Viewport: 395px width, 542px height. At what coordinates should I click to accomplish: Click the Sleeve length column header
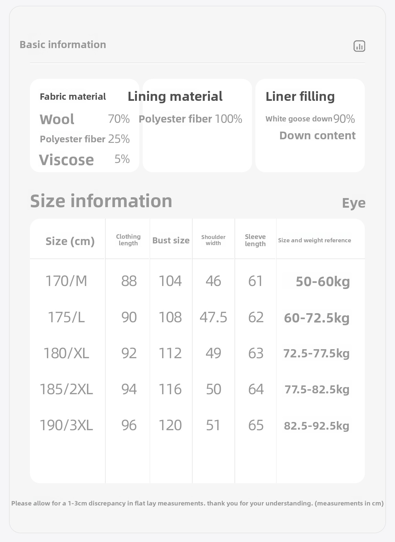pyautogui.click(x=255, y=240)
